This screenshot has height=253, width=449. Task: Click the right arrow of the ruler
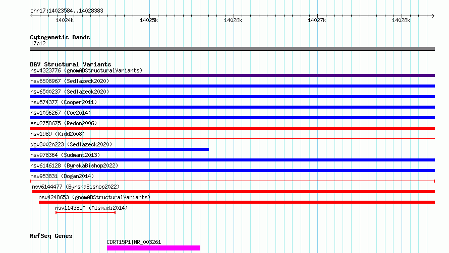coord(433,16)
